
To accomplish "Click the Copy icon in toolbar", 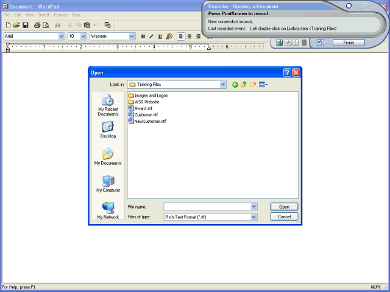I will pyautogui.click(x=79, y=25).
